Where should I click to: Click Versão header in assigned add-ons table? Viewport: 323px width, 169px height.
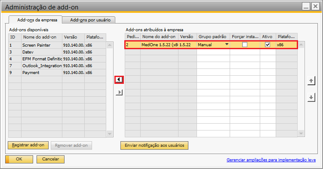click(188, 37)
